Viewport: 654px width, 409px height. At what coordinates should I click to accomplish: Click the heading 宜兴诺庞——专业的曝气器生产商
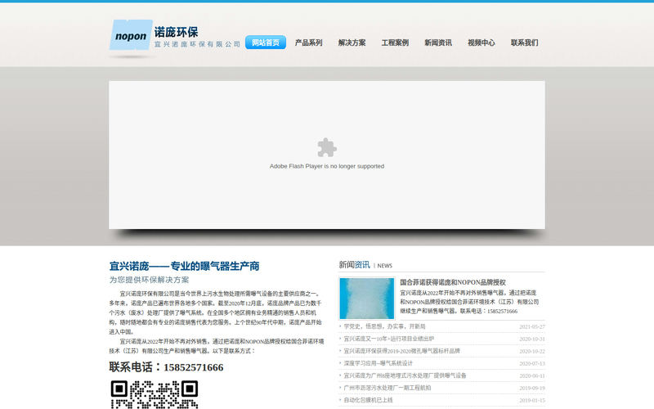(185, 266)
